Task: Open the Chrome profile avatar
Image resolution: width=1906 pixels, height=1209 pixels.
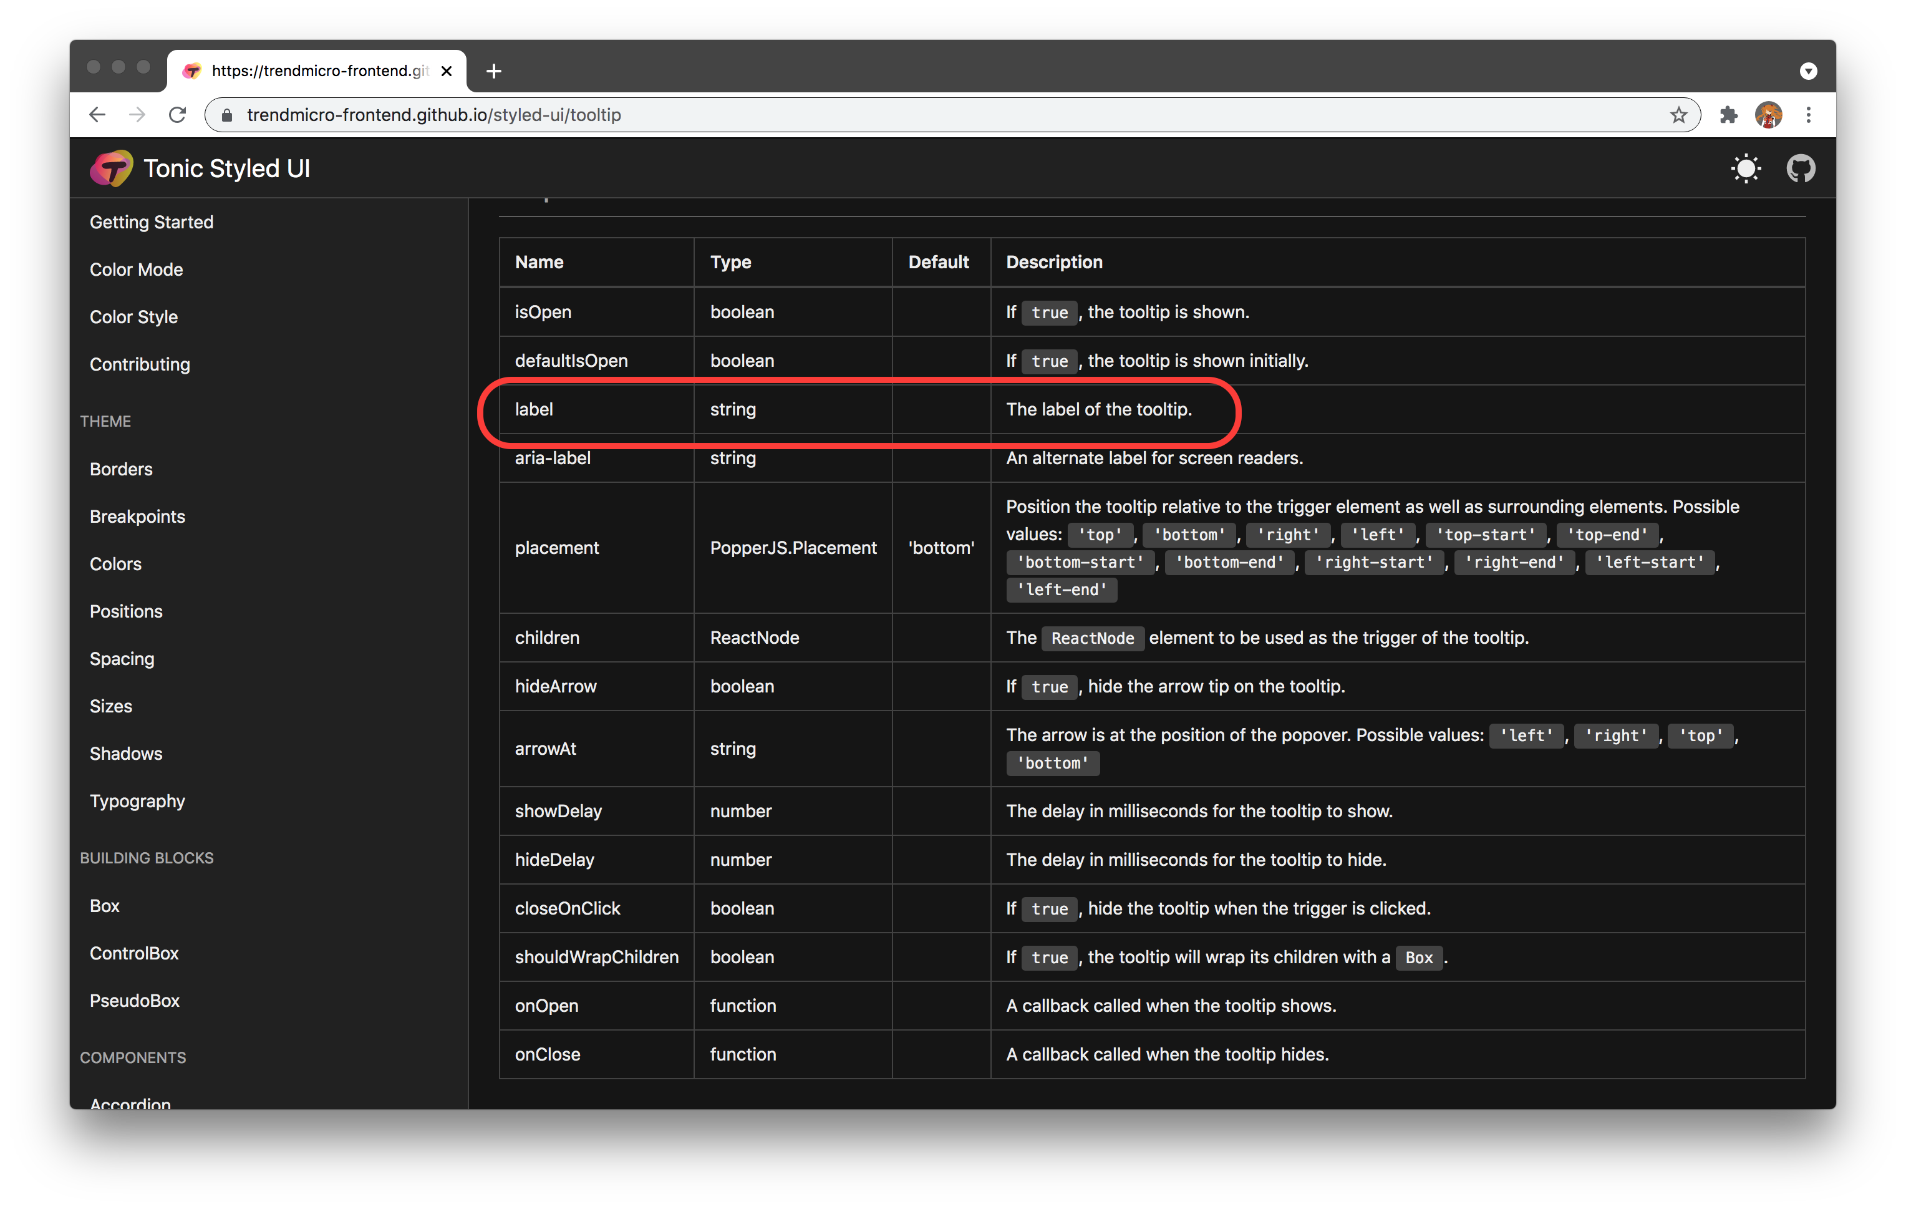Action: [x=1768, y=114]
